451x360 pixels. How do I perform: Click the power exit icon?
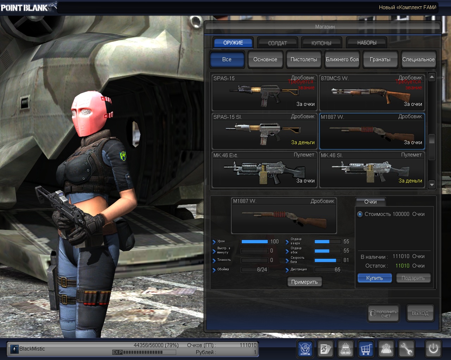pyautogui.click(x=433, y=349)
